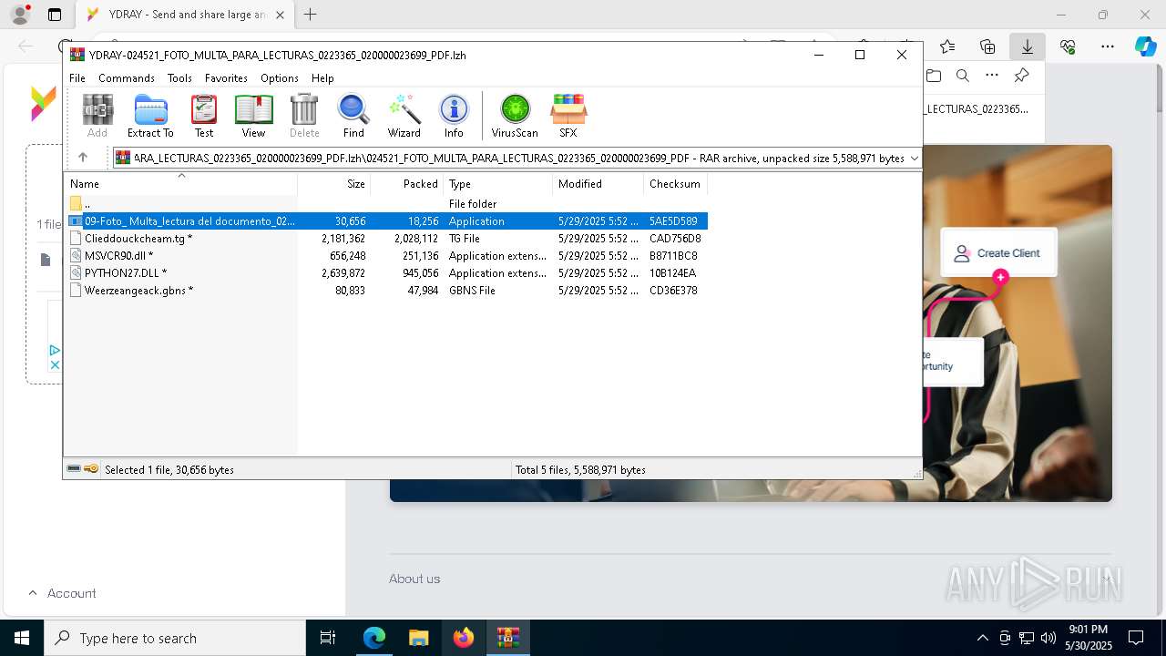
Task: Open WinRAR taskbar icon
Action: coord(508,638)
